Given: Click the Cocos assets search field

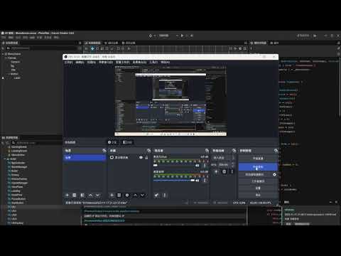Looking at the screenshot, I should point(38,143).
